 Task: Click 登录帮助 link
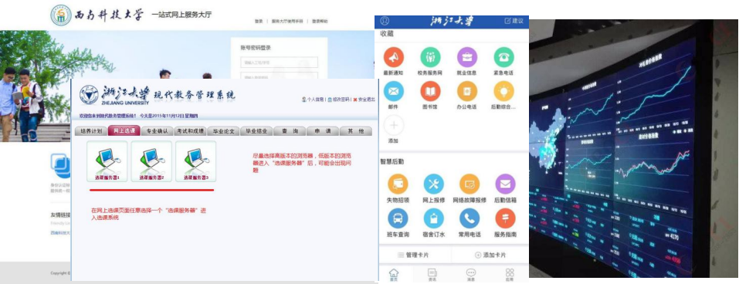pos(320,21)
